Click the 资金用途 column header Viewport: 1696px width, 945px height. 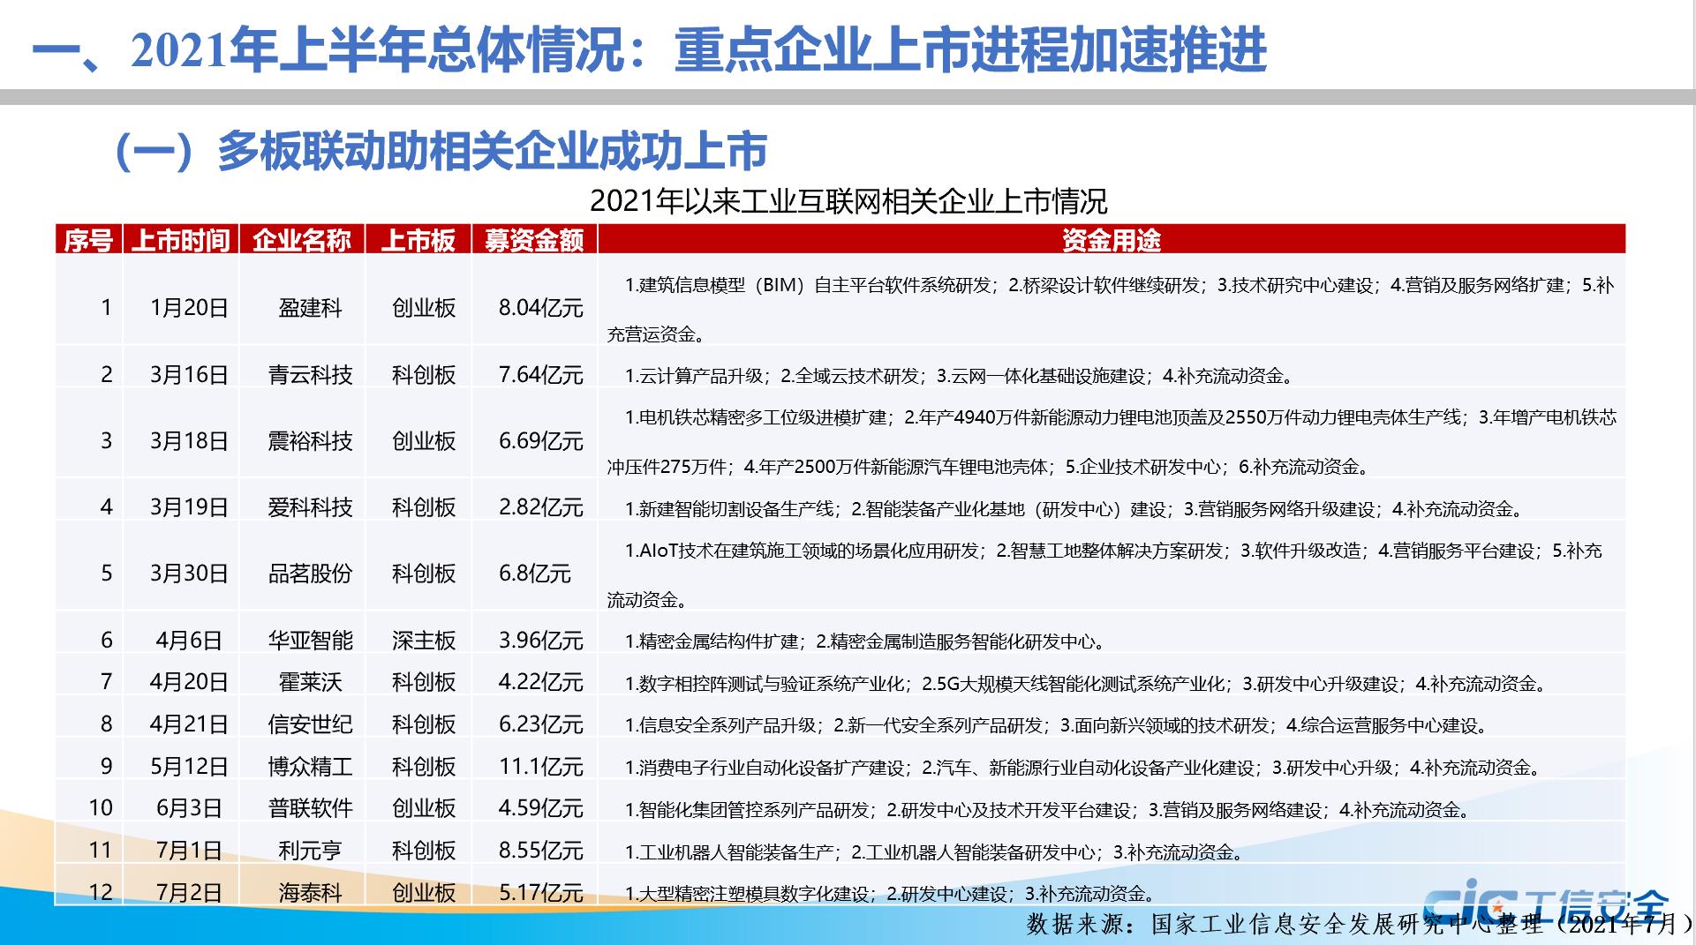(1111, 240)
